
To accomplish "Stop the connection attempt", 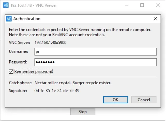I will pos(82,112).
